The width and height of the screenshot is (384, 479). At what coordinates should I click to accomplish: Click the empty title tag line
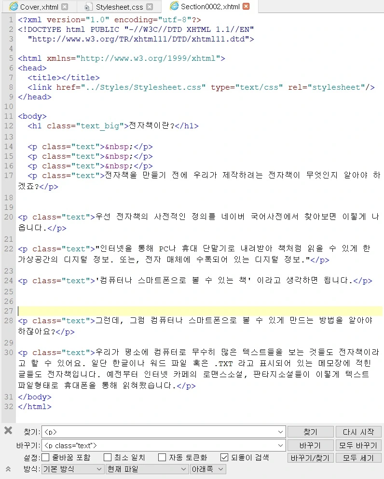click(64, 78)
